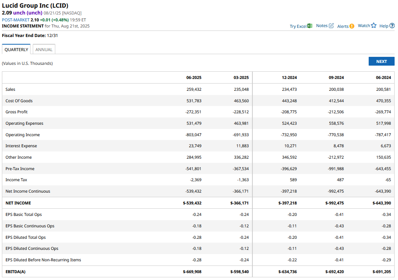Click the Other Income row label
The image size is (398, 280).
(x=19, y=157)
